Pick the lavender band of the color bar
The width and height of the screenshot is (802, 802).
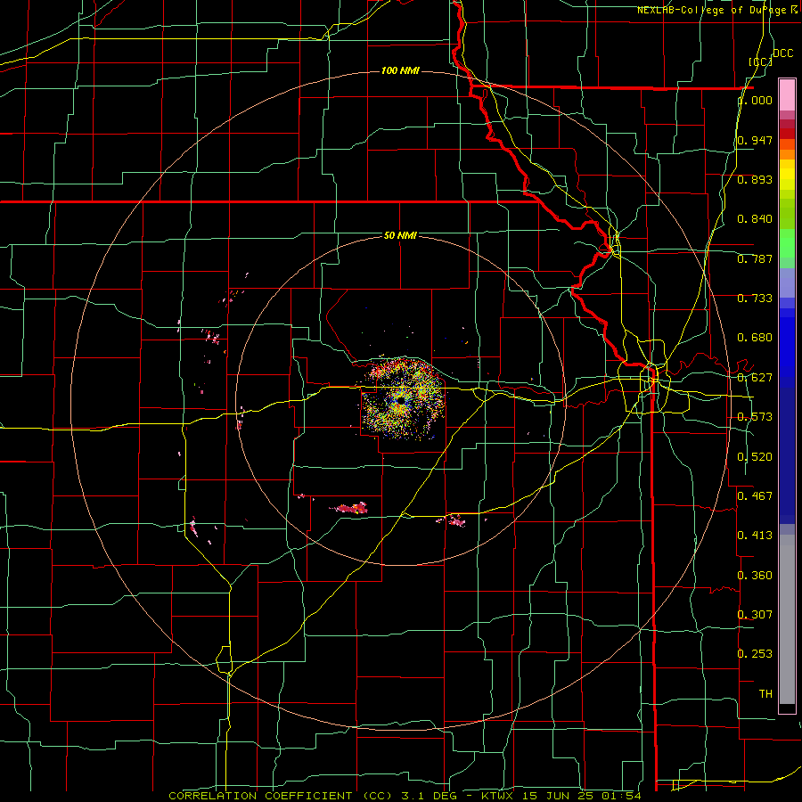coord(787,282)
